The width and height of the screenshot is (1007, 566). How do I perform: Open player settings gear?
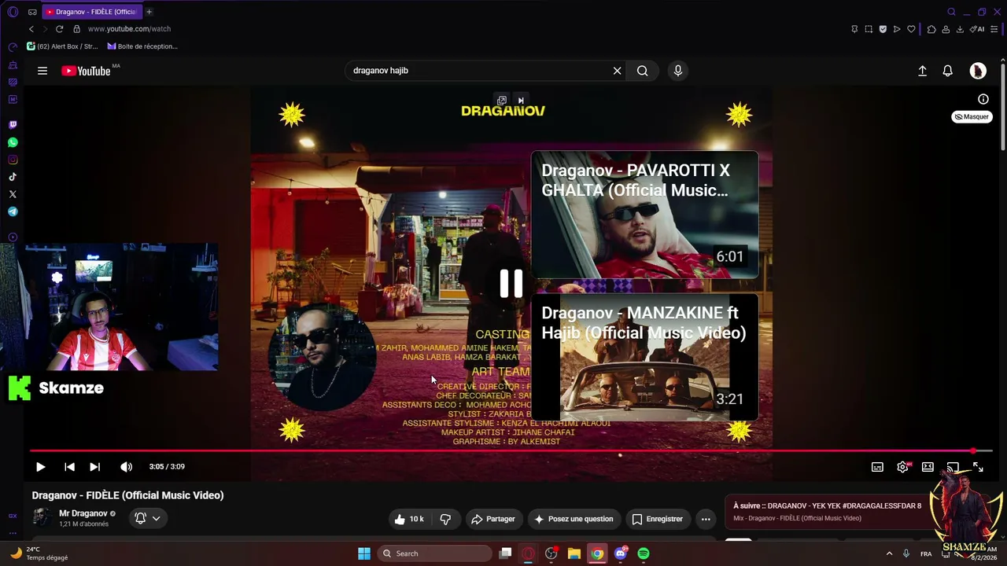coord(903,467)
